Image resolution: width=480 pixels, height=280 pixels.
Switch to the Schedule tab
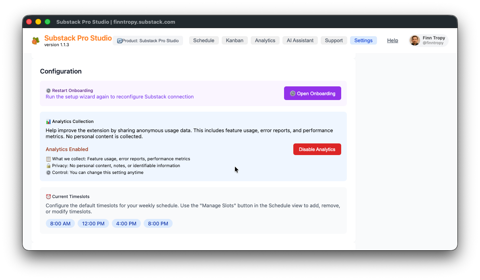pyautogui.click(x=204, y=40)
